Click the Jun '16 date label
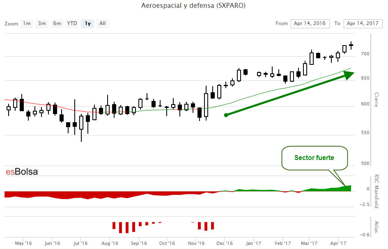The height and width of the screenshot is (249, 388). click(52, 243)
